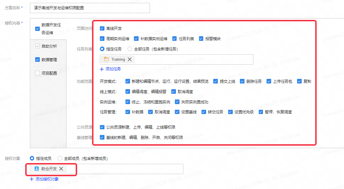This screenshot has height=189, width=344.
Task: Toggle the 报警模块 checkbox
Action: pyautogui.click(x=201, y=39)
